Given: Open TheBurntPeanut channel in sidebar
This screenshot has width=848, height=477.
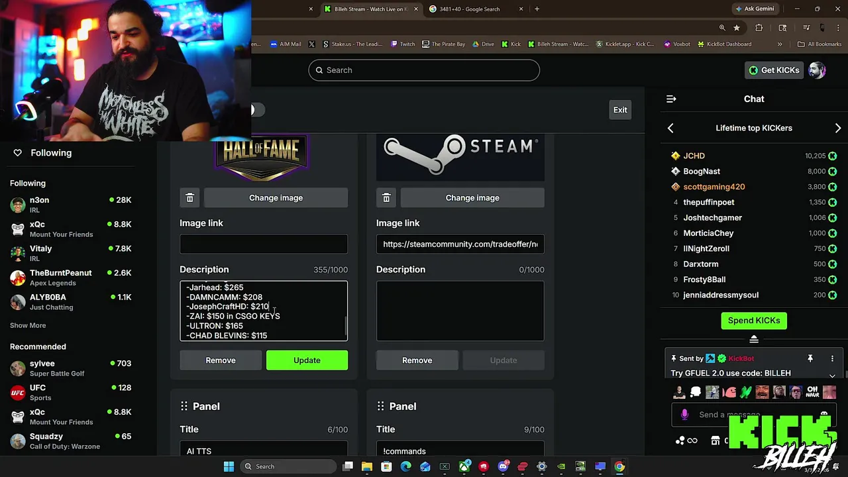Looking at the screenshot, I should coord(70,278).
